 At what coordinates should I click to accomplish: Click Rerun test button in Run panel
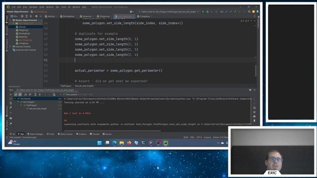[x=11, y=94]
